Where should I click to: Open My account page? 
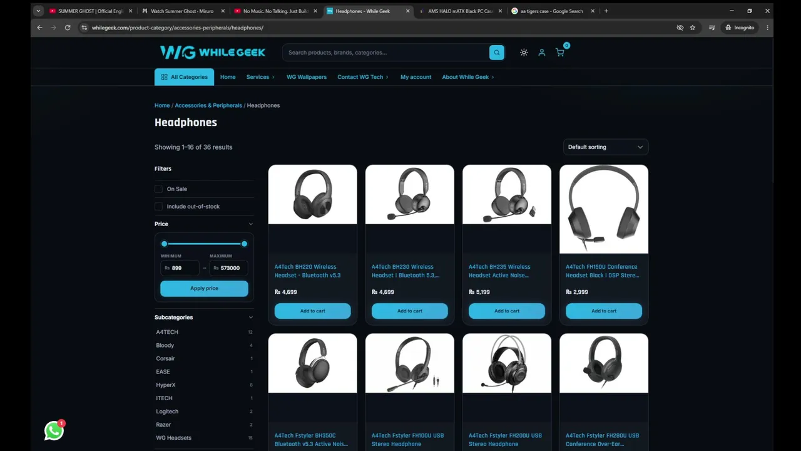pyautogui.click(x=416, y=77)
